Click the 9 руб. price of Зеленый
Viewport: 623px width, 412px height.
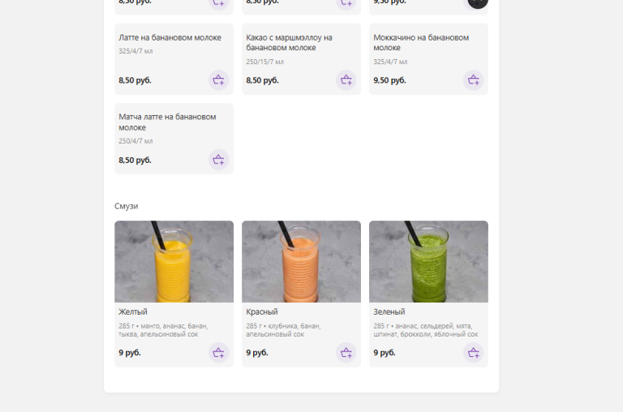pos(385,353)
